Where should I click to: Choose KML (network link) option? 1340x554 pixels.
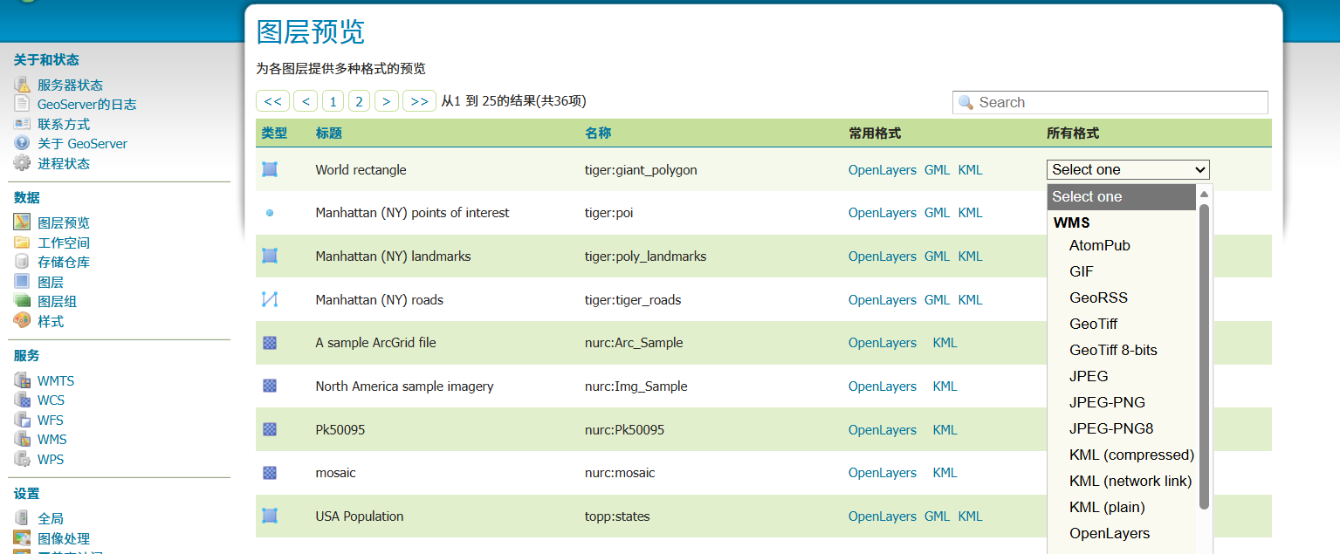[x=1130, y=481]
